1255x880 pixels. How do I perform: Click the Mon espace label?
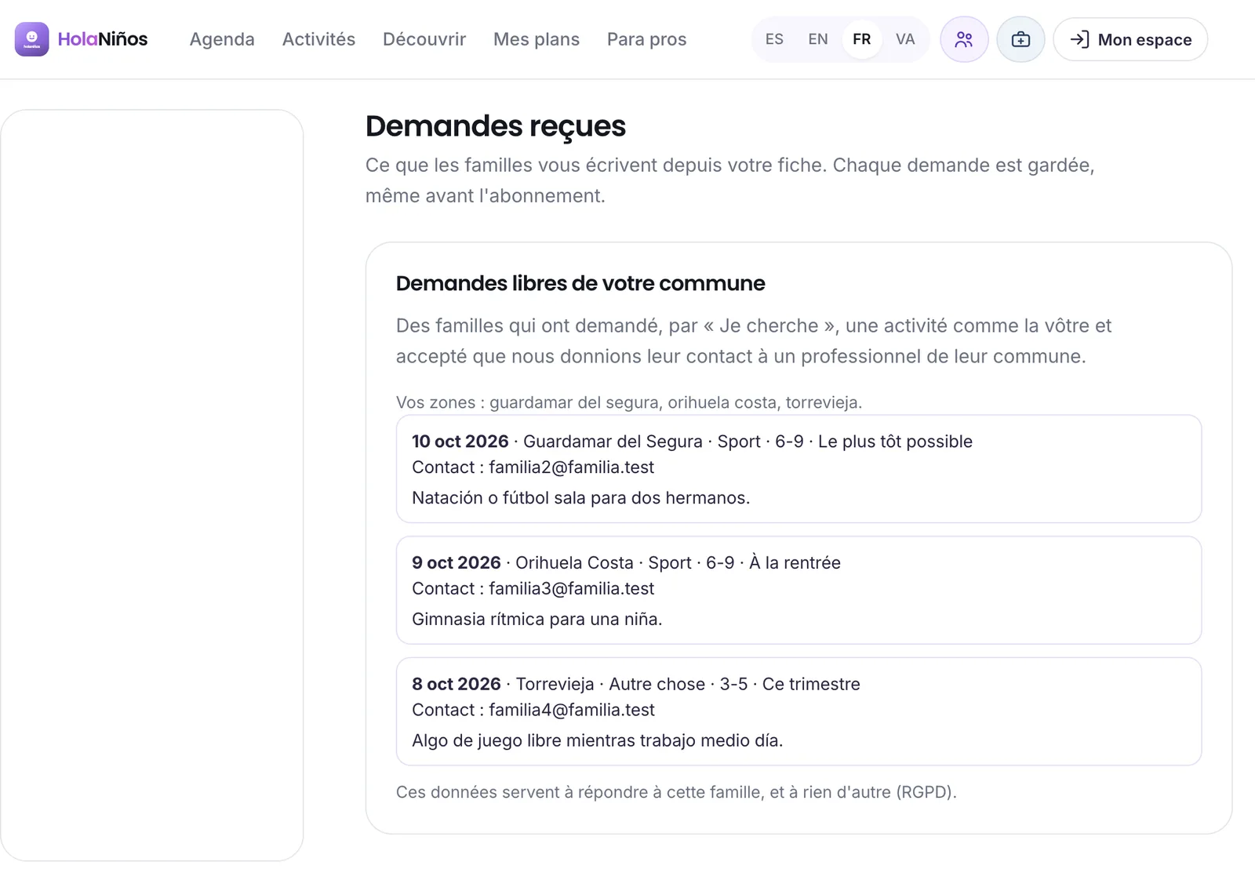point(1145,40)
